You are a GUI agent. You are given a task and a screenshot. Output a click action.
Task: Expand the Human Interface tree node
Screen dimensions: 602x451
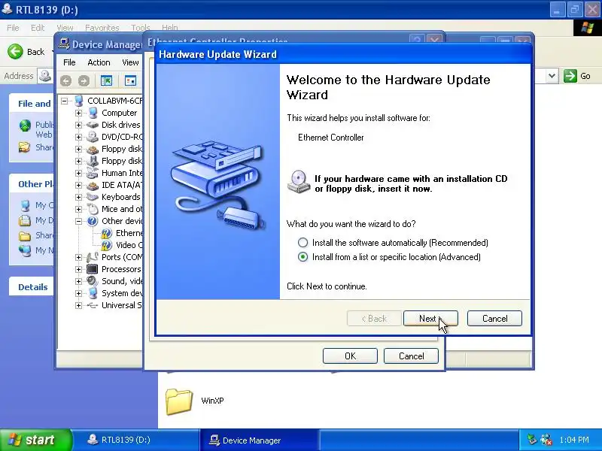[78, 173]
